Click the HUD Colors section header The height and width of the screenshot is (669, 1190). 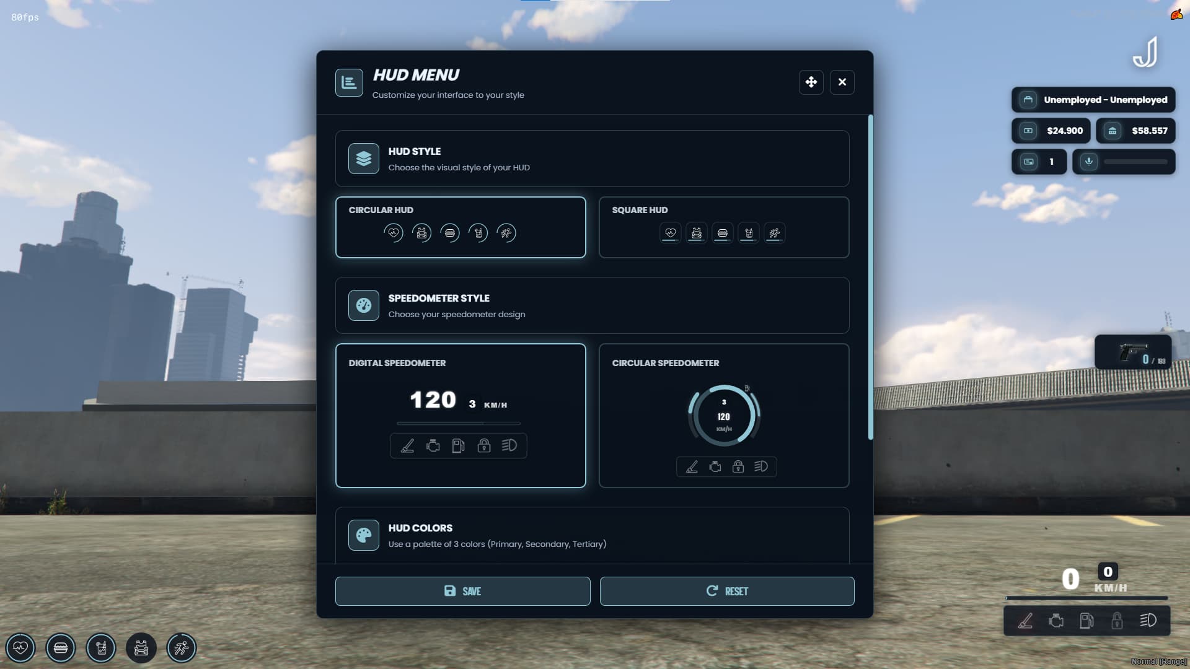point(593,535)
